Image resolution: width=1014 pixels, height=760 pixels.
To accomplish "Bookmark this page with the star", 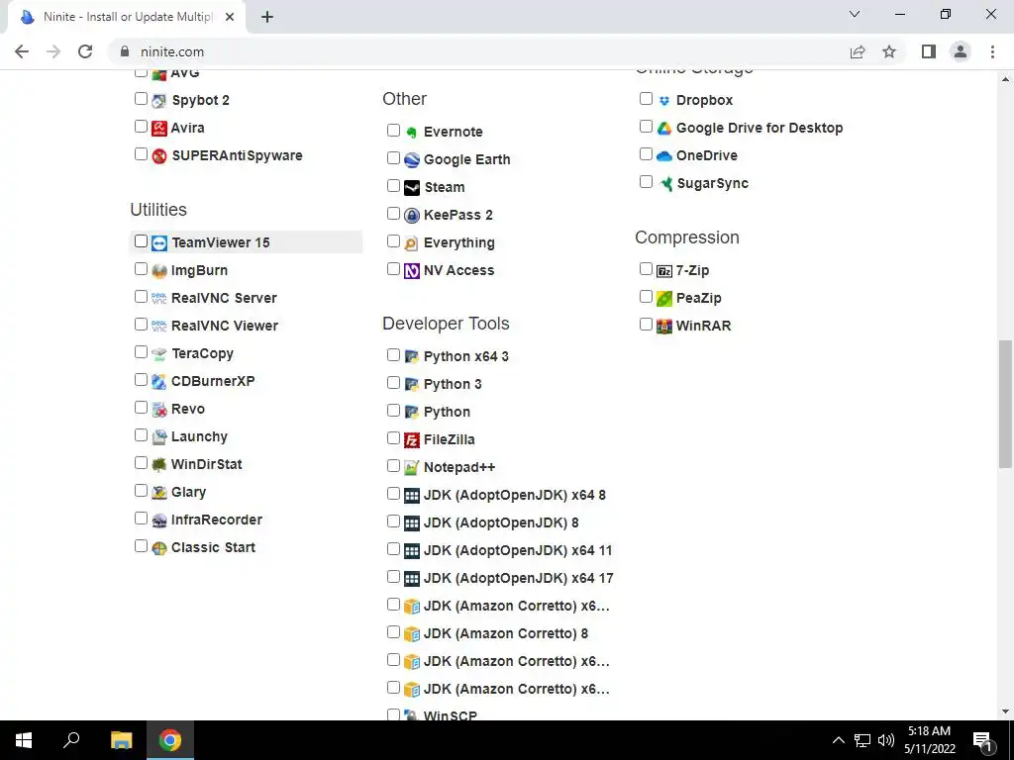I will click(x=889, y=51).
